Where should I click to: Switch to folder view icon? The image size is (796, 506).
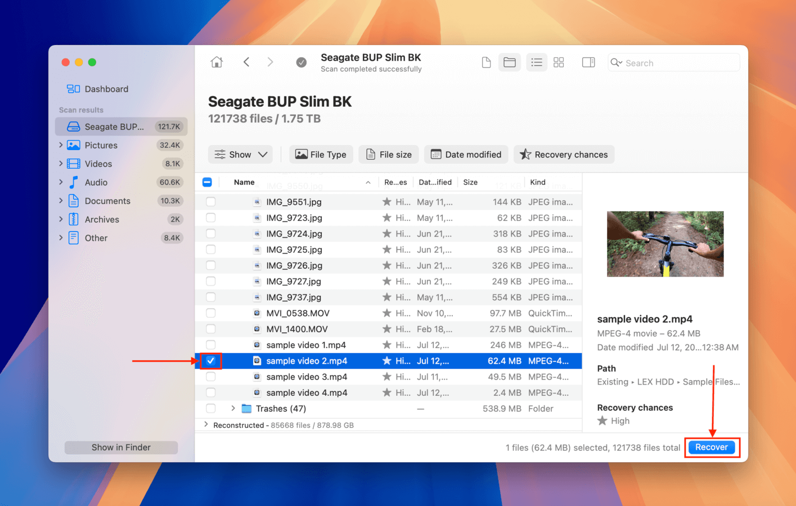(x=510, y=62)
